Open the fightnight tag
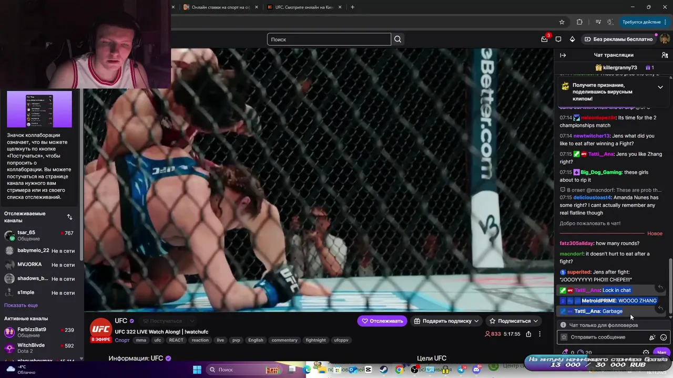 [315, 340]
